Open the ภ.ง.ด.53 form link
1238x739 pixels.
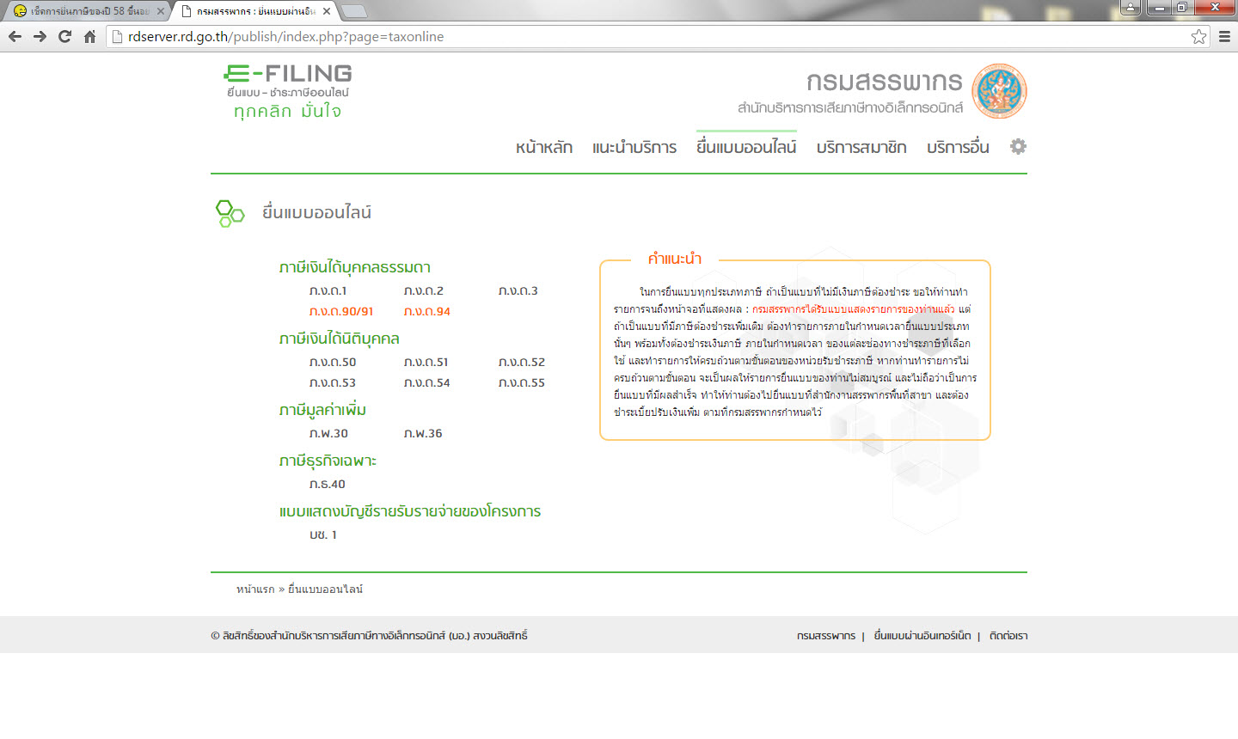coord(333,382)
